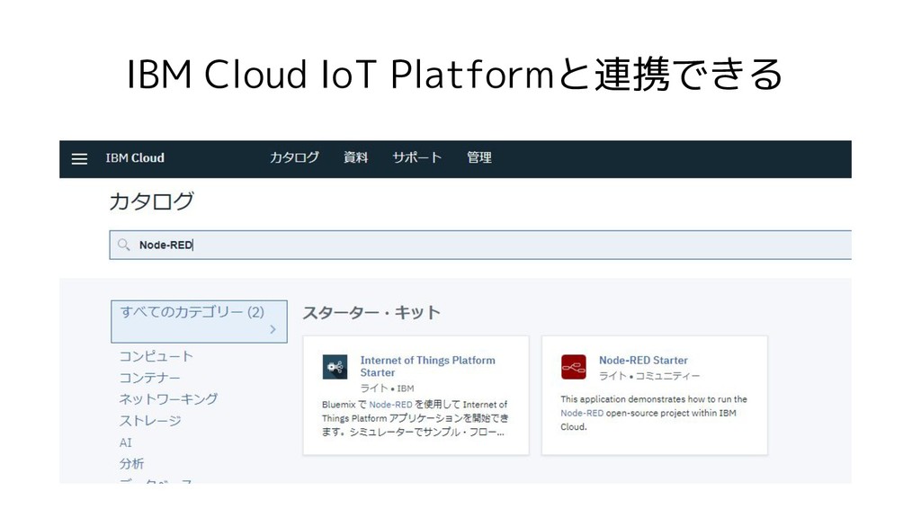Open the 管理 menu item
This screenshot has width=921, height=518.
pos(479,157)
